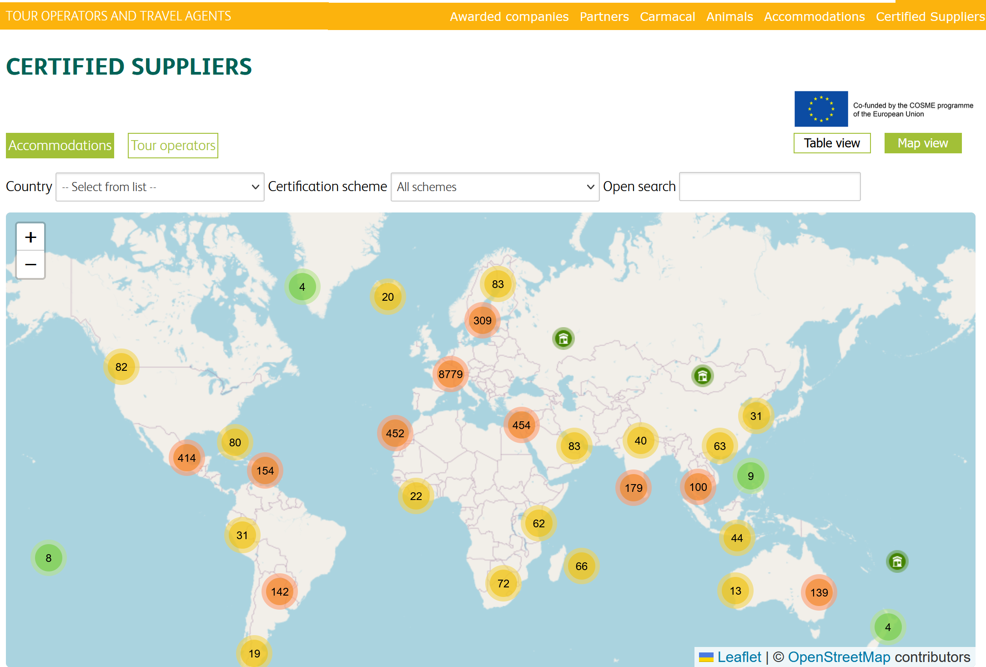986x667 pixels.
Task: Switch to Map view
Action: pyautogui.click(x=922, y=143)
